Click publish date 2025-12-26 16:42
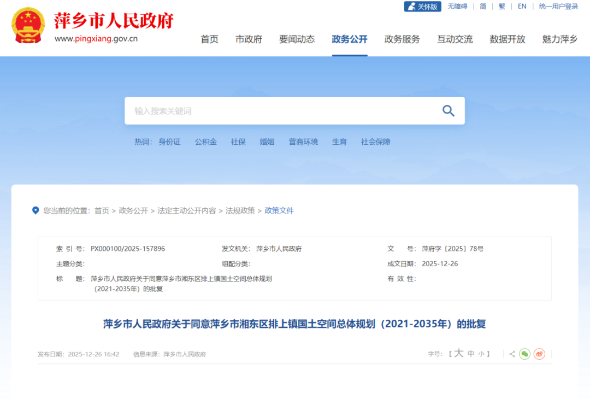590x399 pixels. point(94,354)
